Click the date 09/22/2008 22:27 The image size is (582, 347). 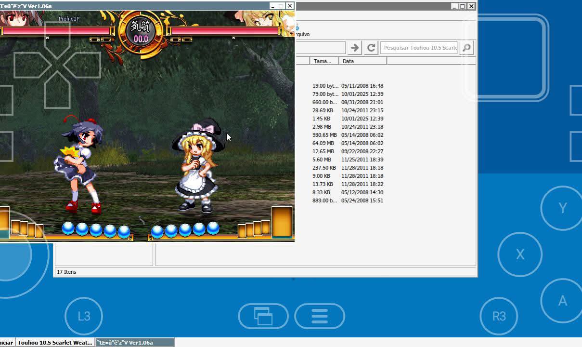point(362,151)
